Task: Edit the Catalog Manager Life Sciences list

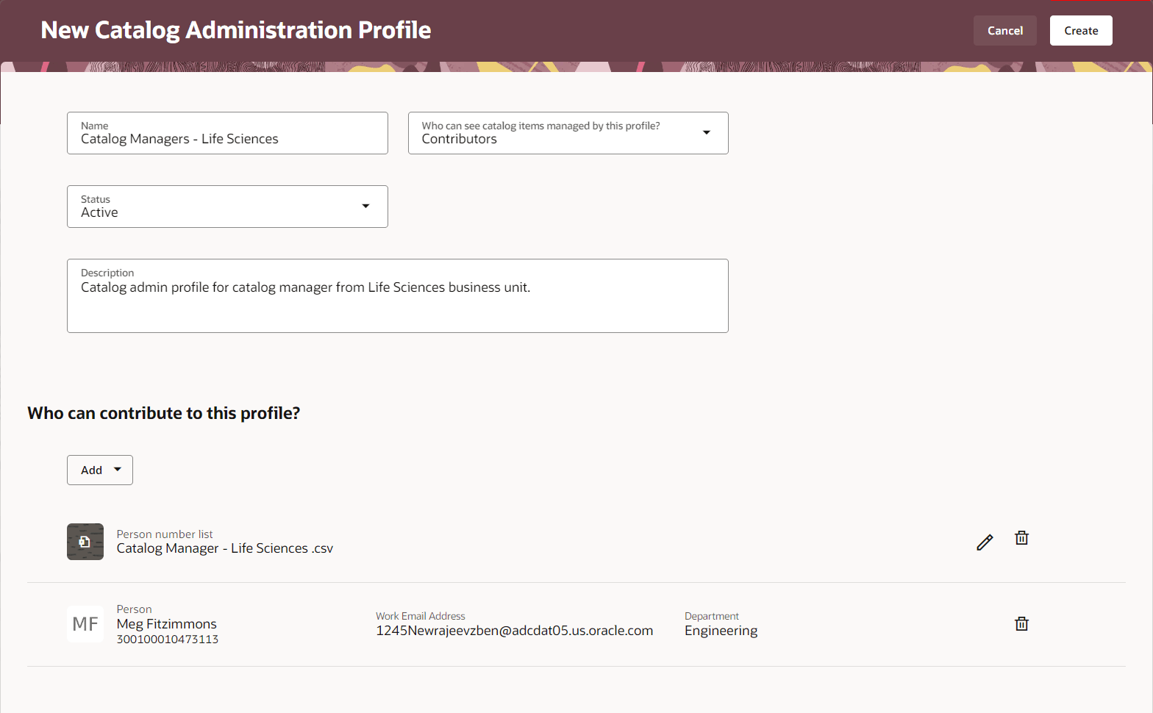Action: [x=985, y=542]
